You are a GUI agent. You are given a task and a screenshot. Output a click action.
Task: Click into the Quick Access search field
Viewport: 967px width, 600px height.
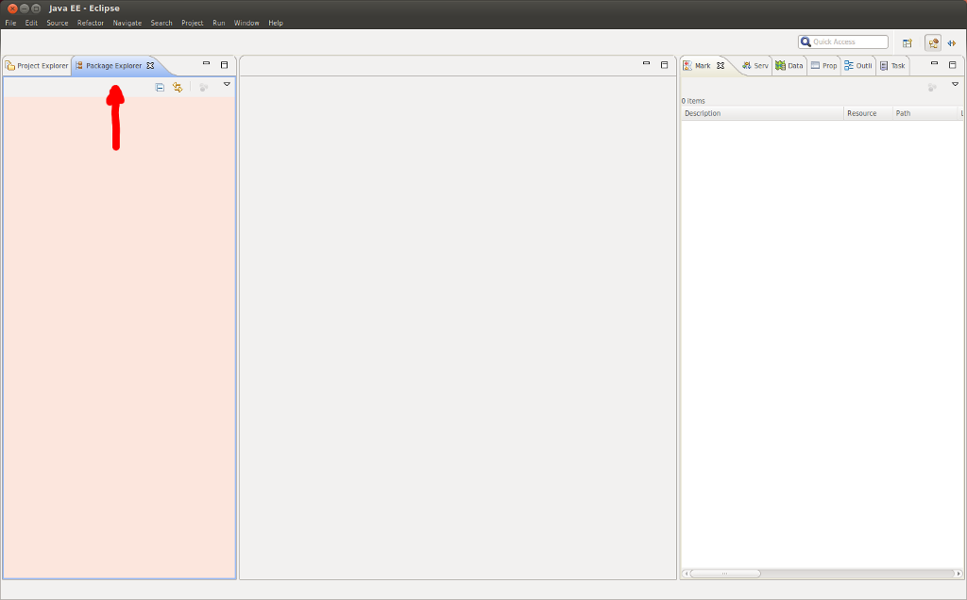coord(848,42)
